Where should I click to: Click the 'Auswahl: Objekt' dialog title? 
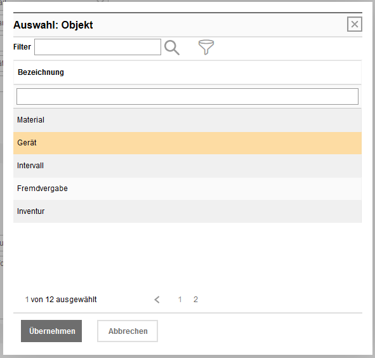tap(53, 25)
